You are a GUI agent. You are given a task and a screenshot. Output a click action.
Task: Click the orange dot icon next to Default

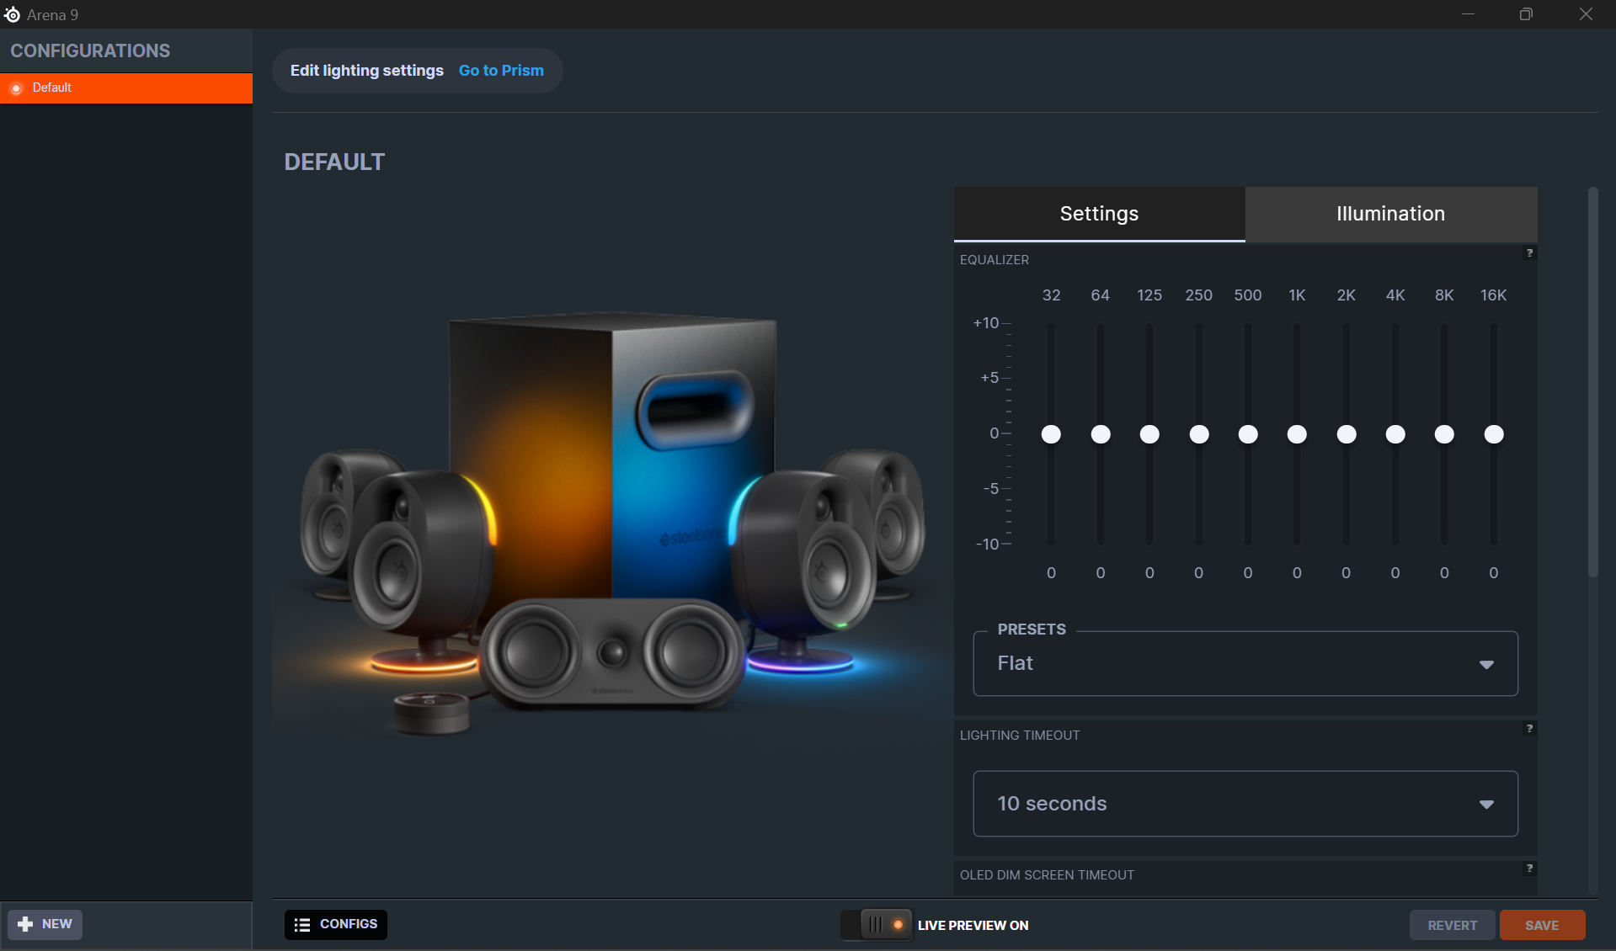click(x=16, y=88)
